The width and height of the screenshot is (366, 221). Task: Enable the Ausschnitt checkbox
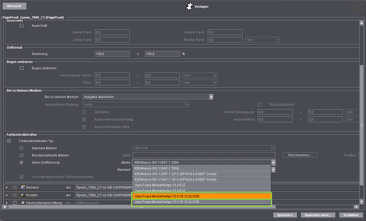[22, 26]
